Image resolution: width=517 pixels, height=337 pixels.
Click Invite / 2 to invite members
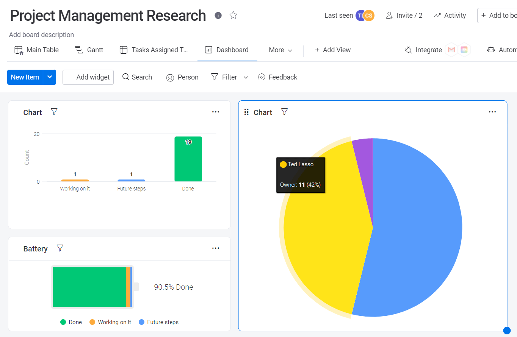(x=404, y=15)
